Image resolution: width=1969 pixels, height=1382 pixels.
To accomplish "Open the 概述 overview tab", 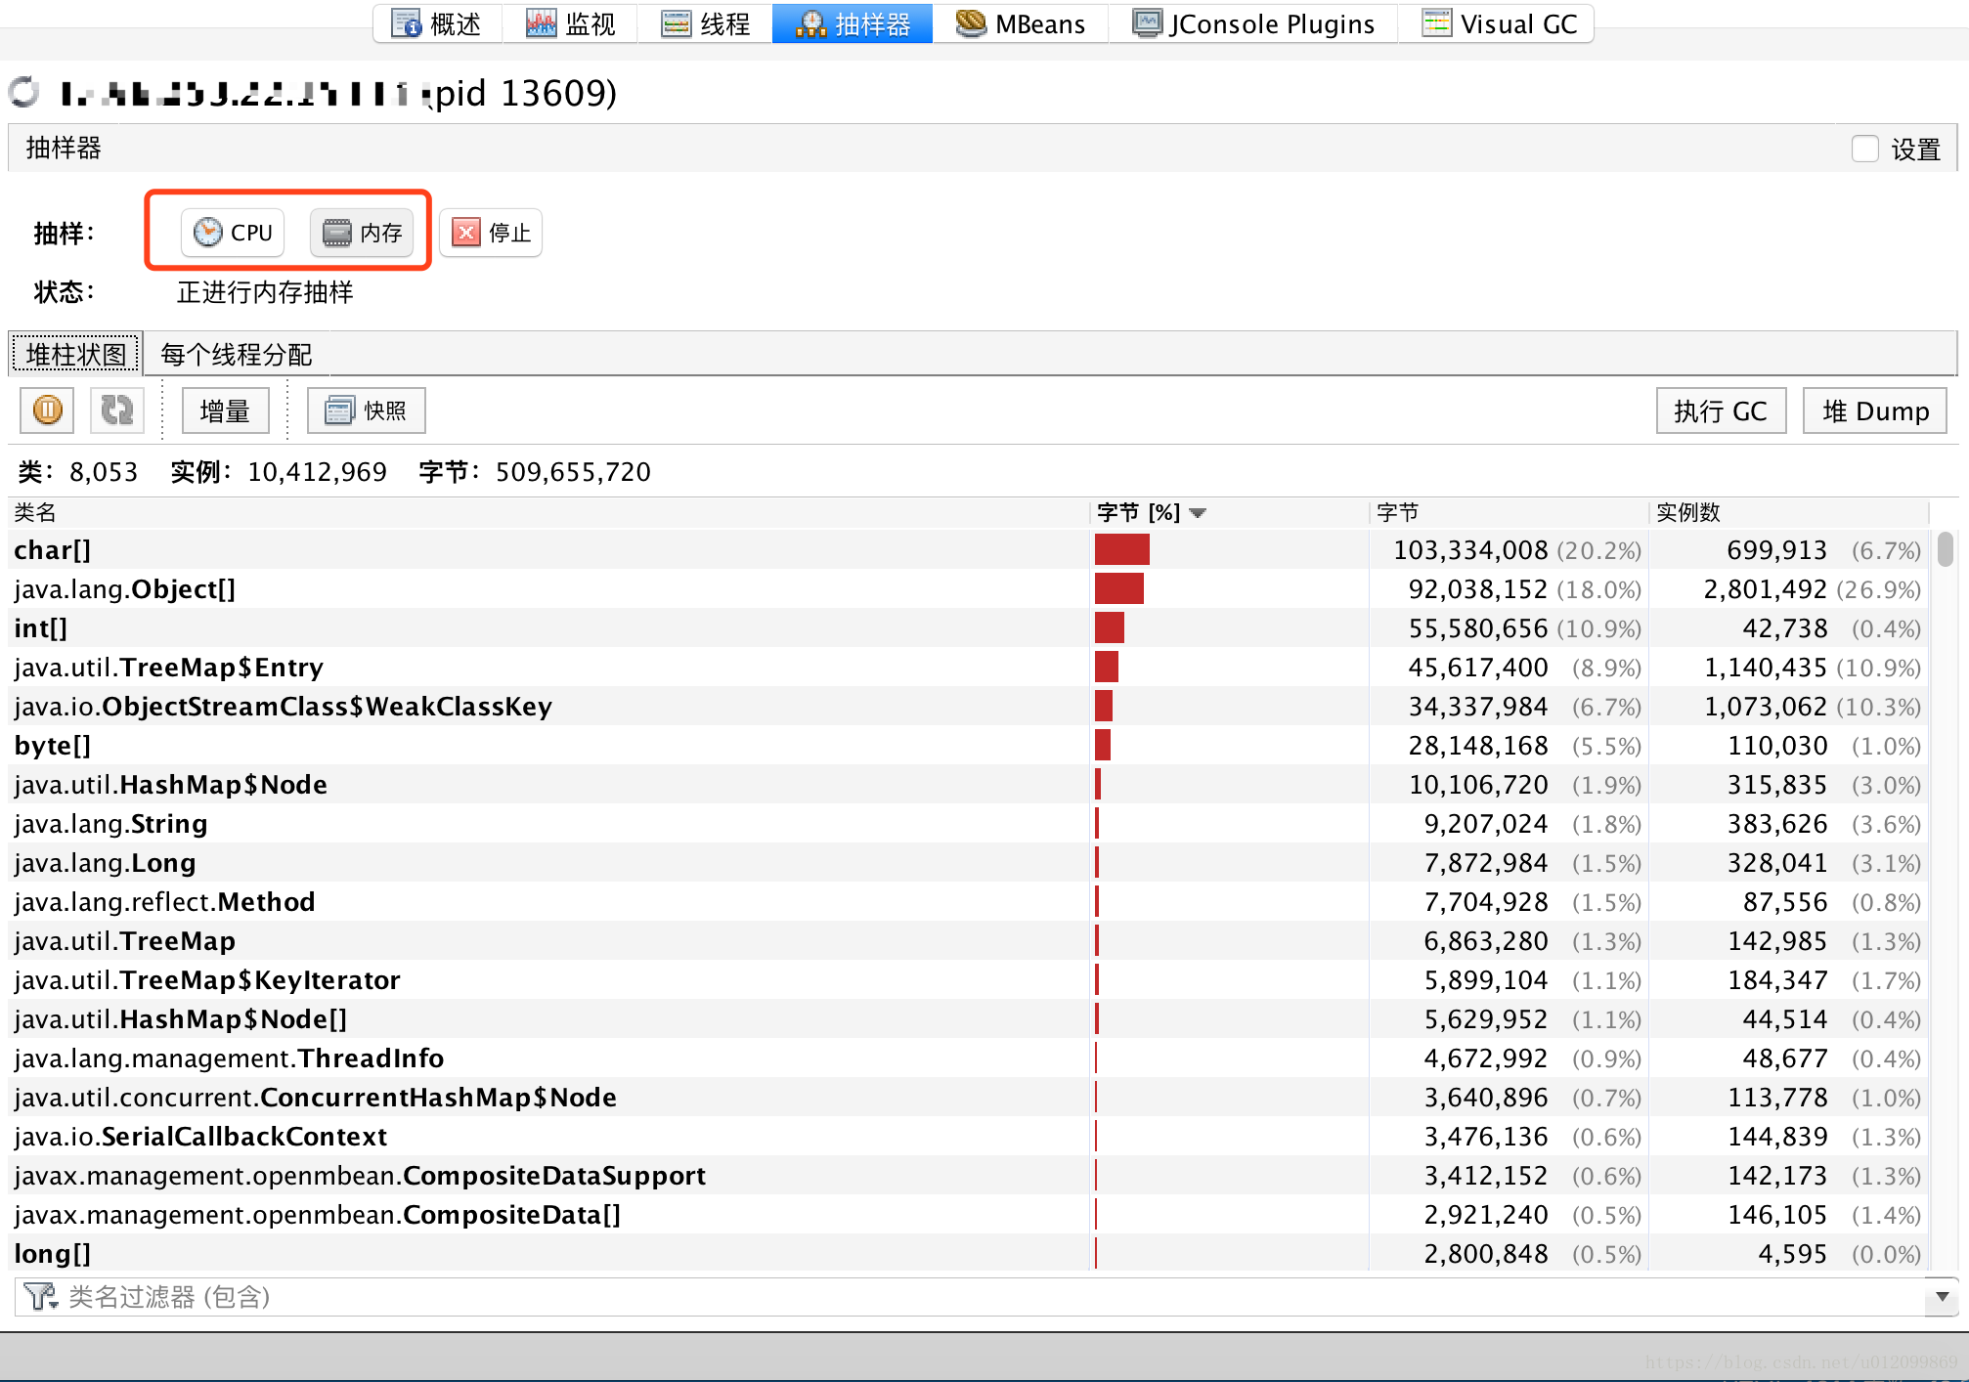I will click(x=437, y=23).
